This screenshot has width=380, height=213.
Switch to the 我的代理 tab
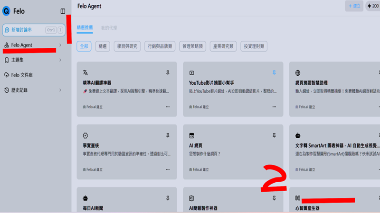[109, 28]
